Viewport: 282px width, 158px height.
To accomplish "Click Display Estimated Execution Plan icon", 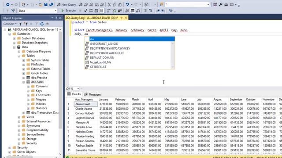I will (91, 11).
